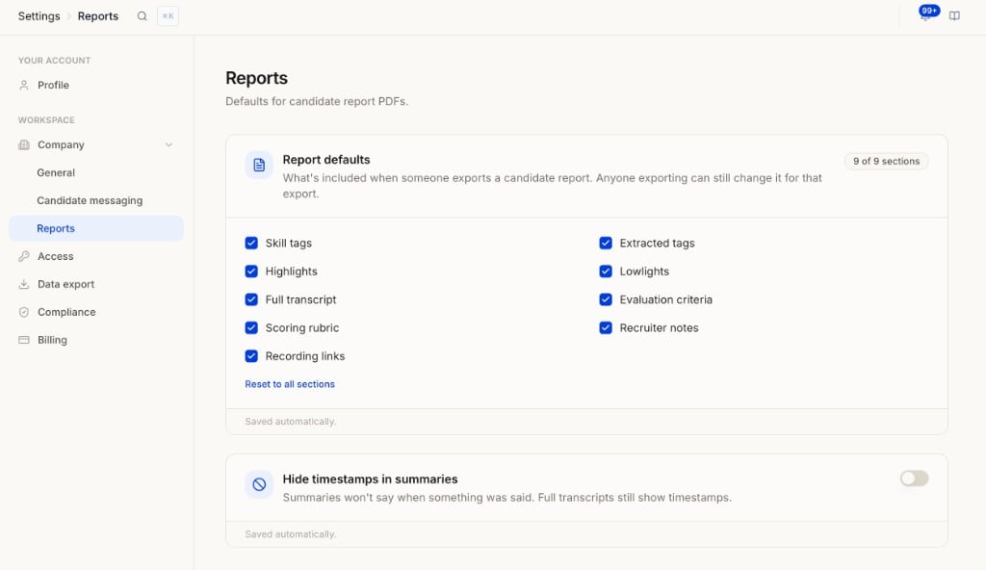
Task: Click the Report defaults heading
Action: point(326,160)
